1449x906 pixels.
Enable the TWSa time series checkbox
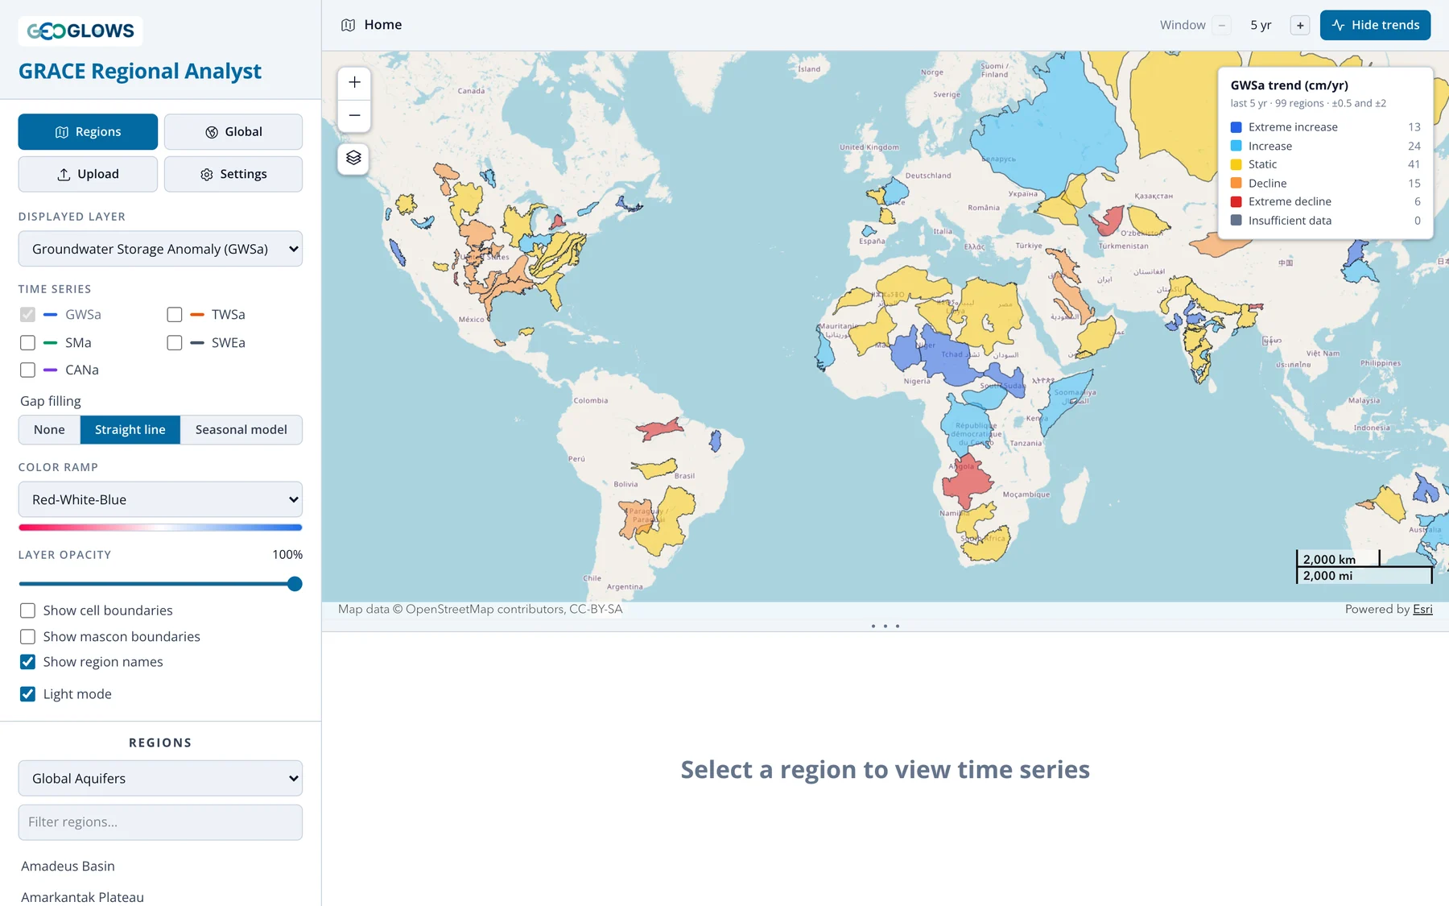[175, 315]
